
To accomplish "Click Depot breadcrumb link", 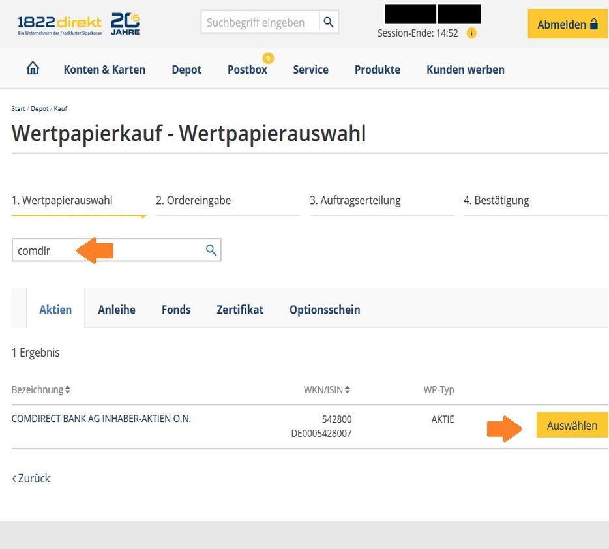I will point(40,108).
